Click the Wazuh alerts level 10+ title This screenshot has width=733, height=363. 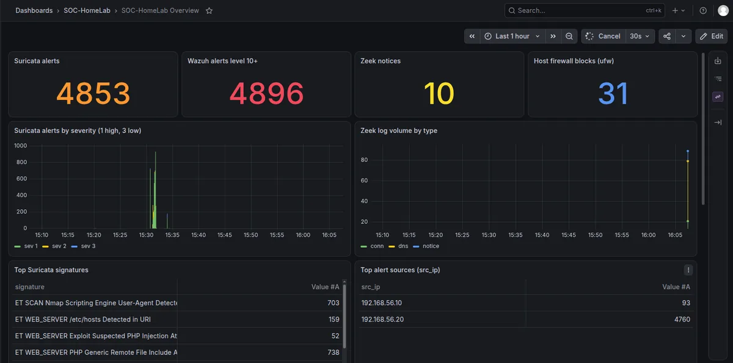pyautogui.click(x=222, y=61)
